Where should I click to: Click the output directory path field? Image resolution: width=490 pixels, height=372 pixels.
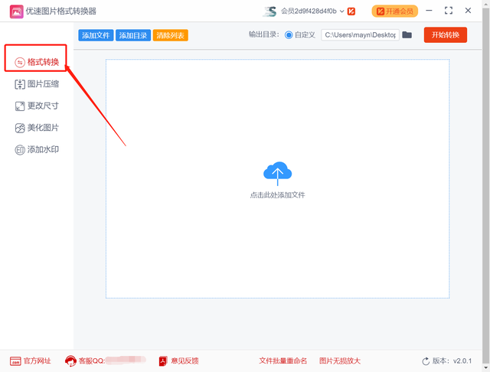359,35
